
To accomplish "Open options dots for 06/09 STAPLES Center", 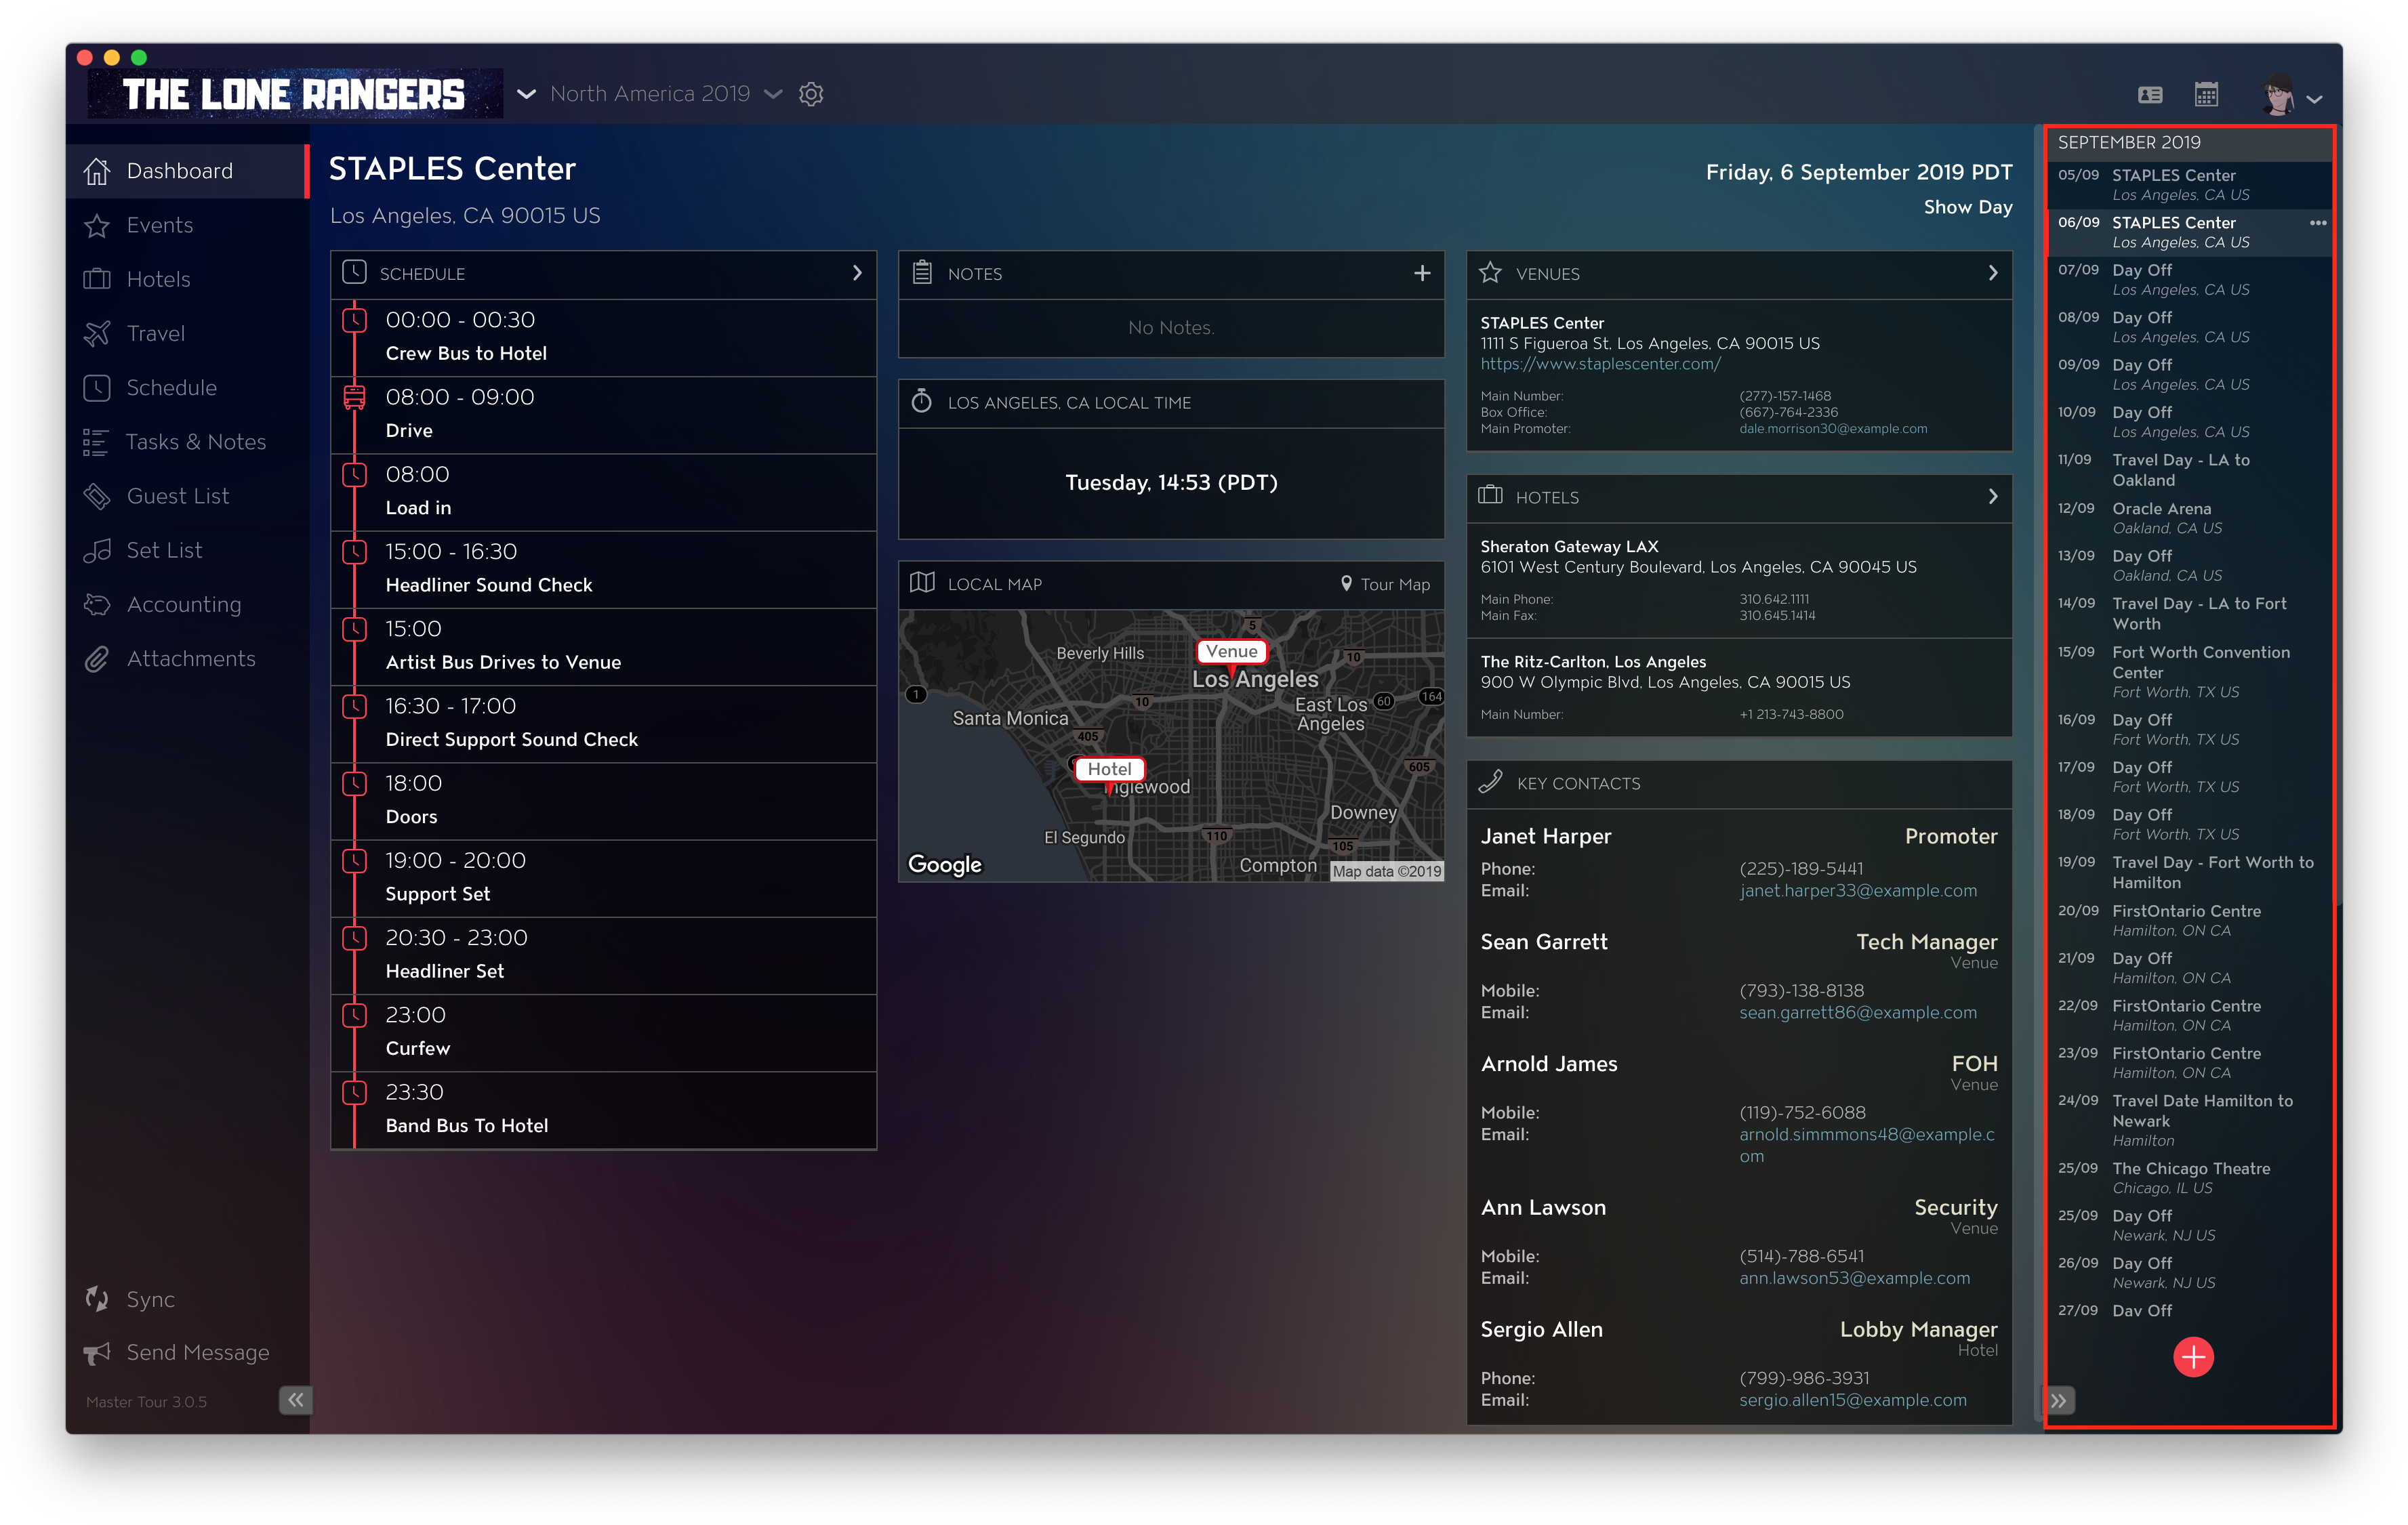I will point(2317,223).
